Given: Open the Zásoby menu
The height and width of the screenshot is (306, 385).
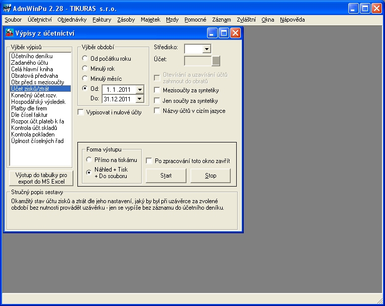Looking at the screenshot, I should tap(126, 20).
